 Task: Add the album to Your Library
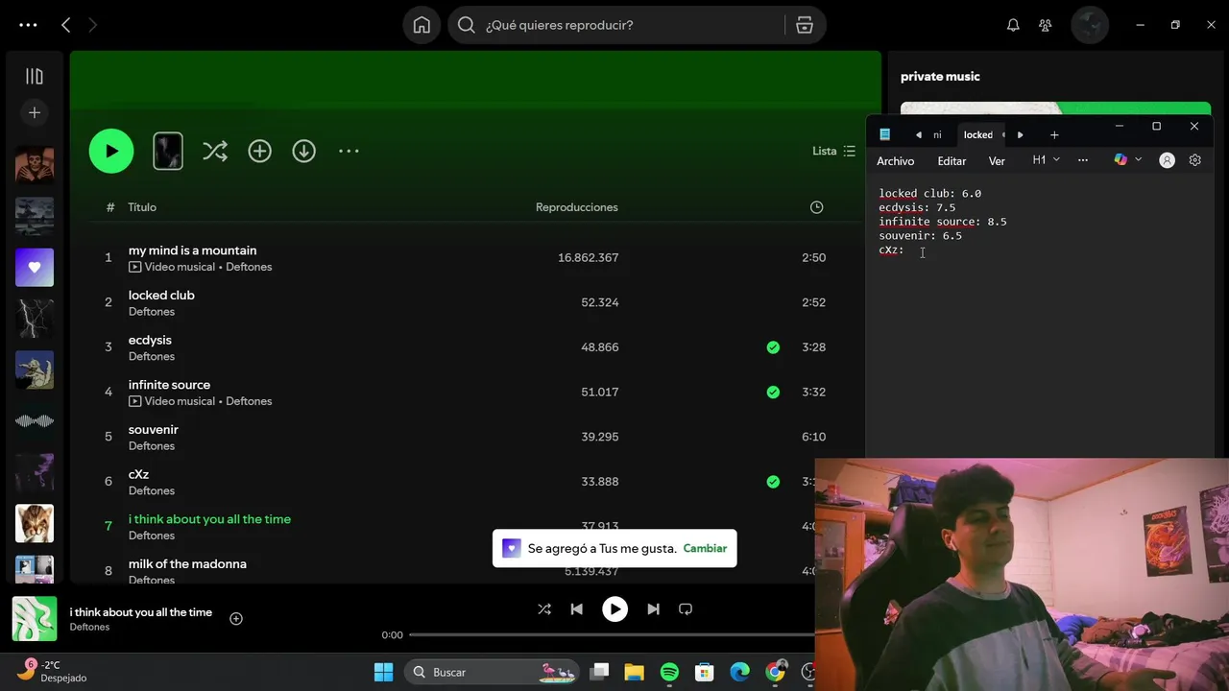tap(260, 151)
